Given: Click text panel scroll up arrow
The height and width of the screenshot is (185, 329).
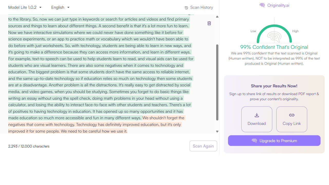Looking at the screenshot, I should [217, 17].
